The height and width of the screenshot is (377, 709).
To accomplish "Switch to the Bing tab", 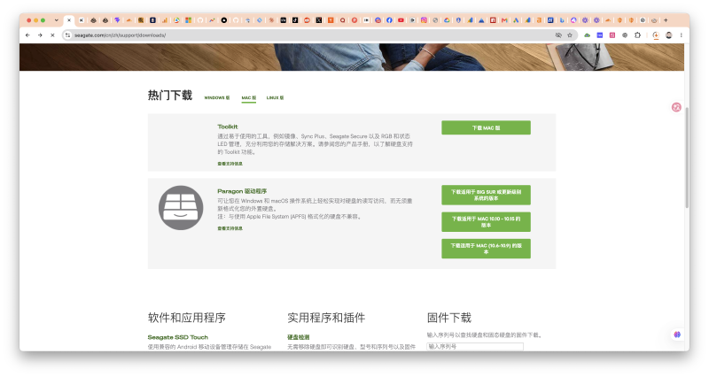I will (562, 20).
